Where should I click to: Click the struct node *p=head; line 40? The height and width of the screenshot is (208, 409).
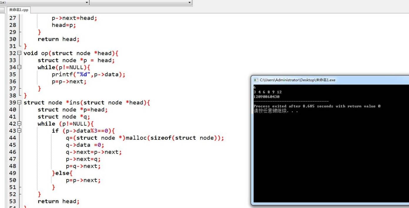73,110
